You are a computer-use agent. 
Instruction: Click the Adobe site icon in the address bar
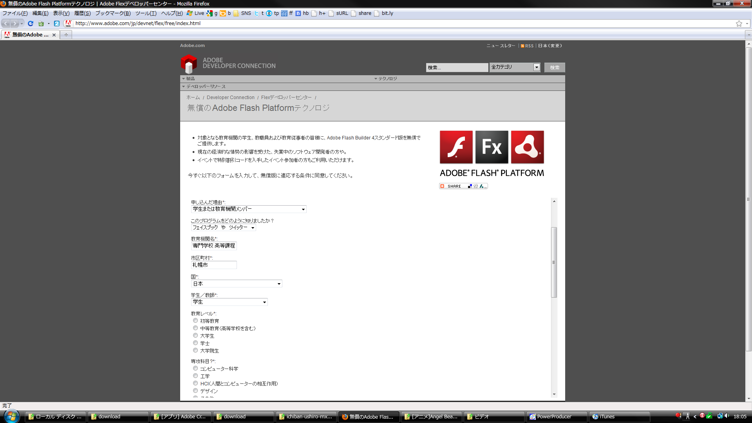(68, 23)
